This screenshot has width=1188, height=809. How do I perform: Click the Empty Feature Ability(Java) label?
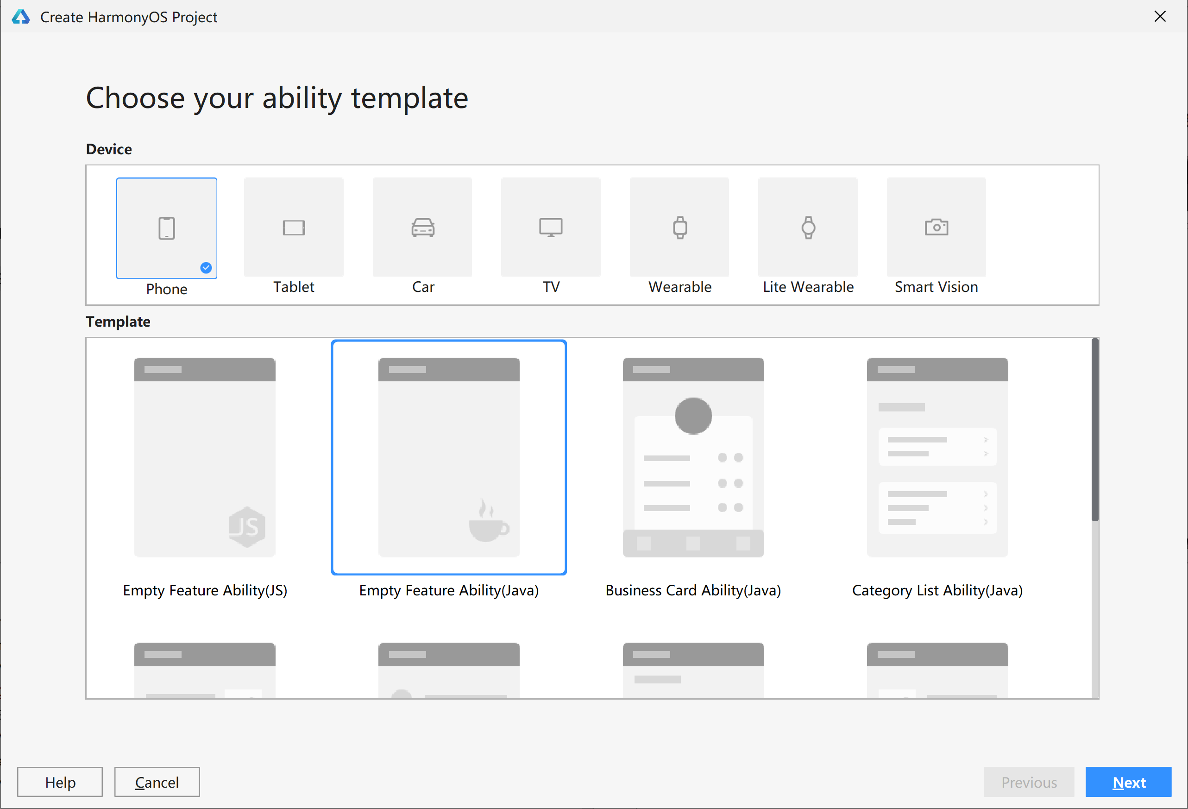[449, 590]
